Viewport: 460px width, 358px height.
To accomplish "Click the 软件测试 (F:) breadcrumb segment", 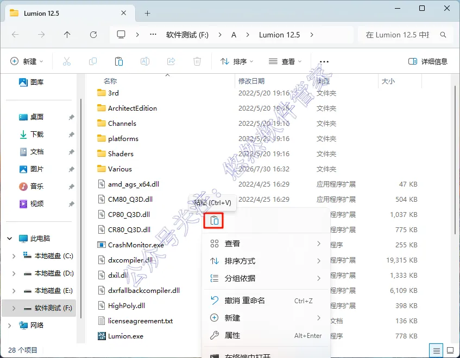I will pos(187,35).
